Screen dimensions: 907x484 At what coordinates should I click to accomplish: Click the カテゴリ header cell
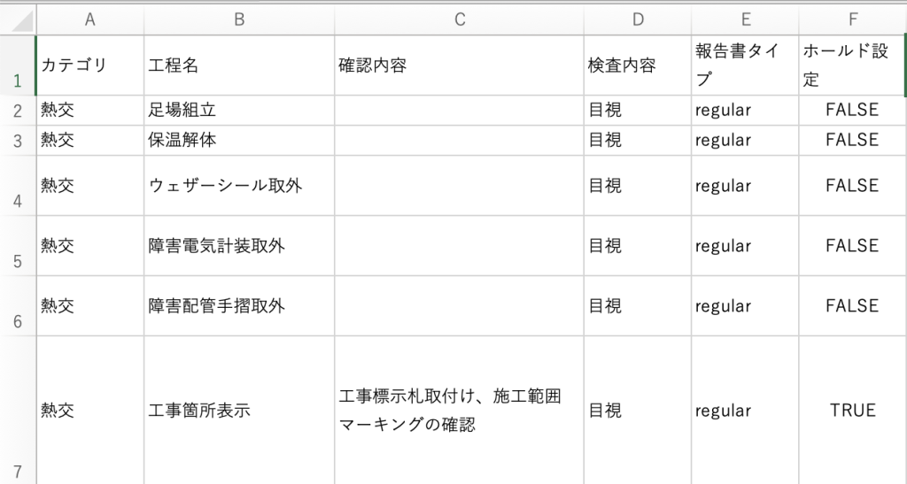pyautogui.click(x=90, y=65)
